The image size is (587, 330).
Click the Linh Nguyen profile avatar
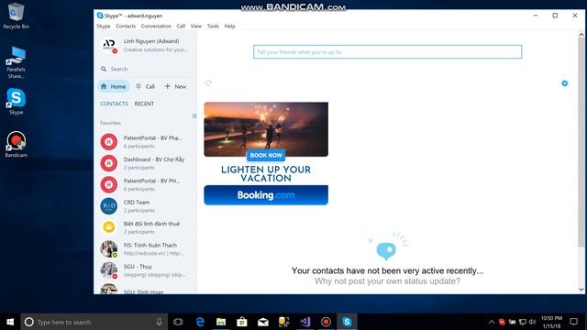click(109, 45)
